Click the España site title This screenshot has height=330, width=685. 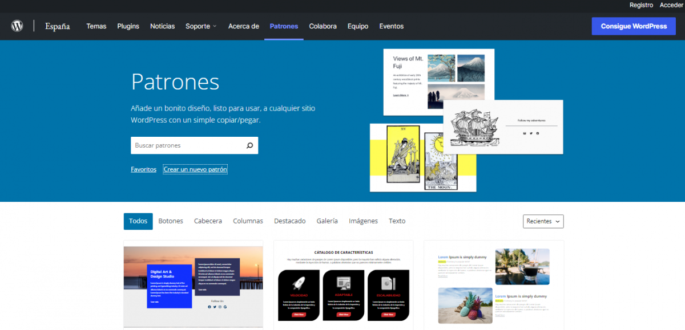pyautogui.click(x=58, y=26)
